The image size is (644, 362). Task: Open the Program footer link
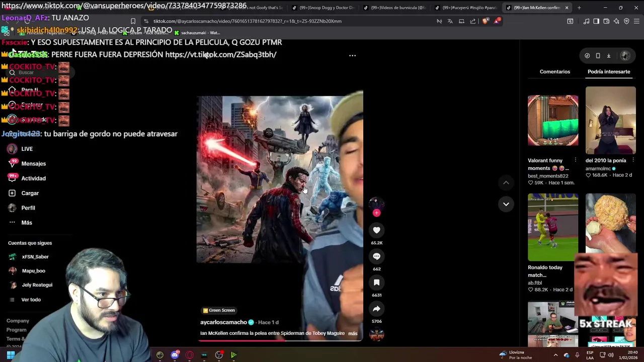coord(17,330)
